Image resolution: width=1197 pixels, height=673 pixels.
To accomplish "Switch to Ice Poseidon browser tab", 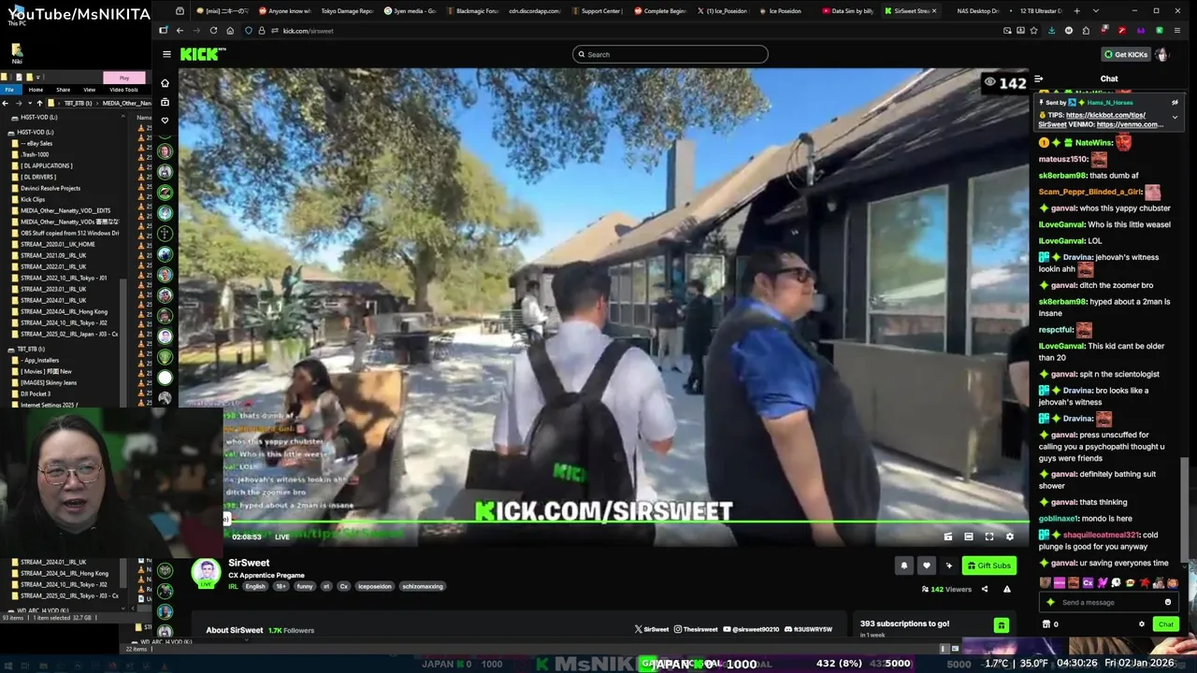I will [x=786, y=11].
